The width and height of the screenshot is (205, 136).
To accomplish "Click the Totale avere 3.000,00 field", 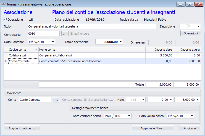I will (x=187, y=85).
